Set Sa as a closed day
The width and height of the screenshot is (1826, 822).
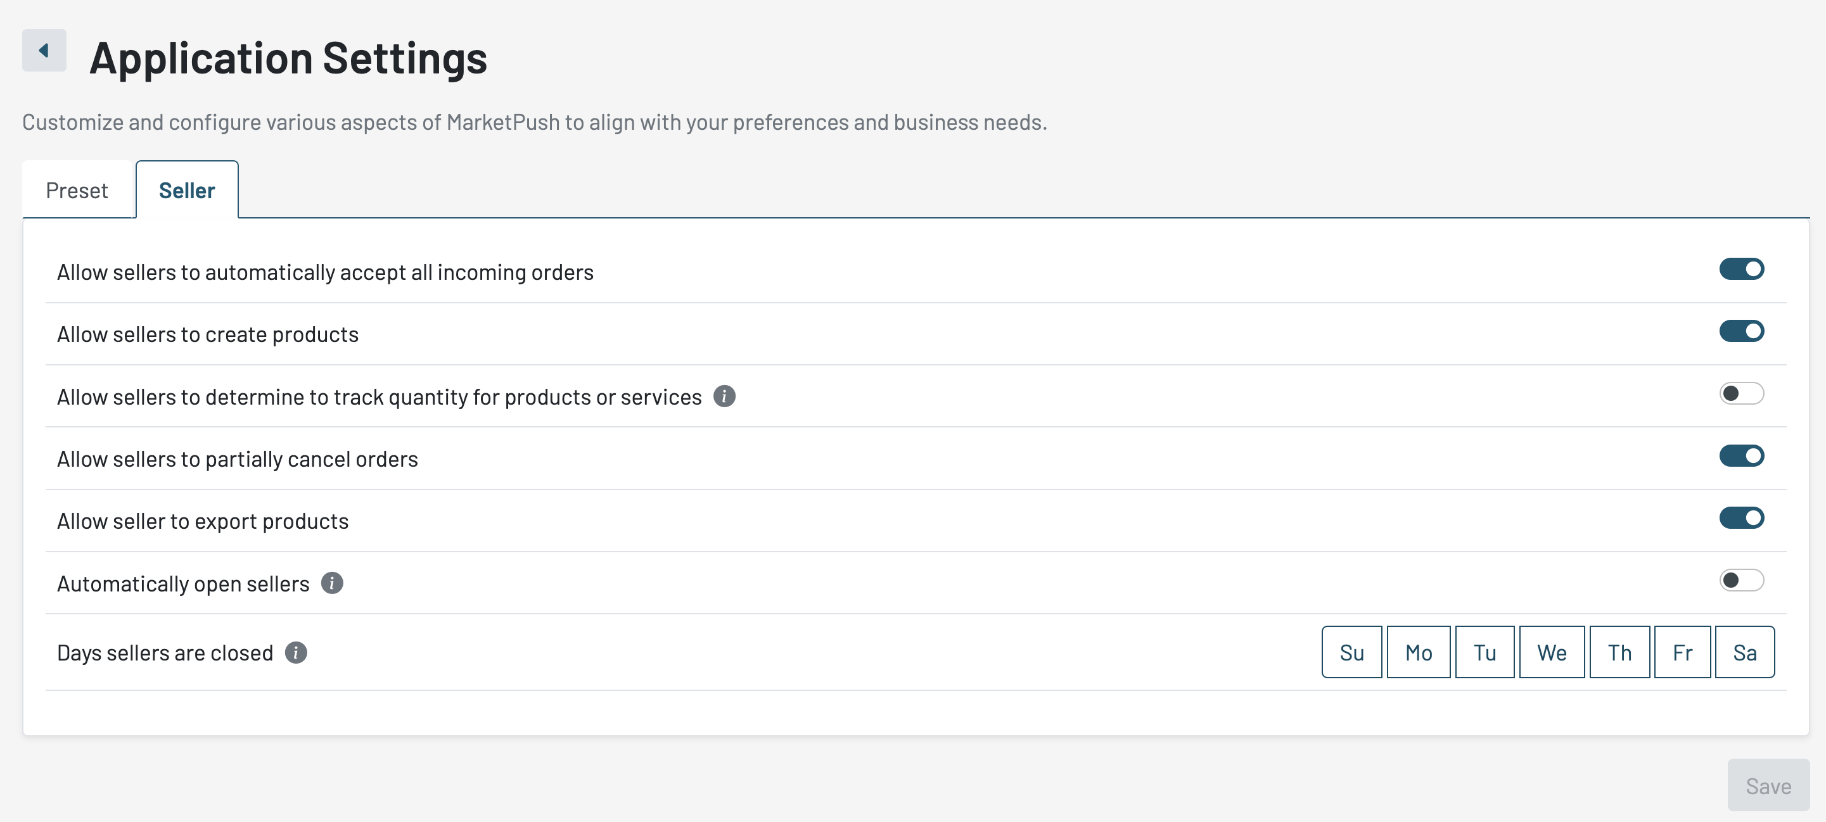1744,652
